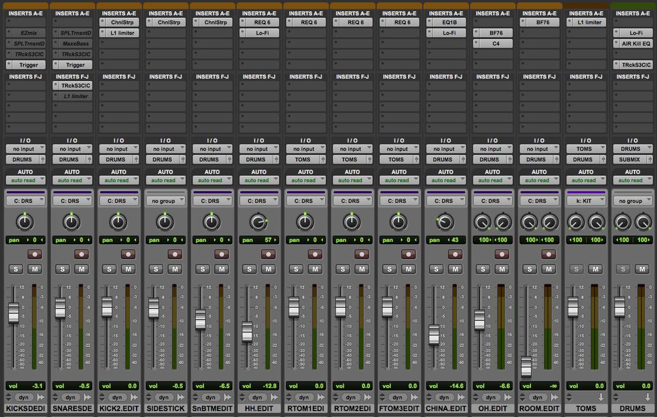This screenshot has width=657, height=417.
Task: Click the double-arrow track icon on SNARESDE
Action: tap(87, 397)
